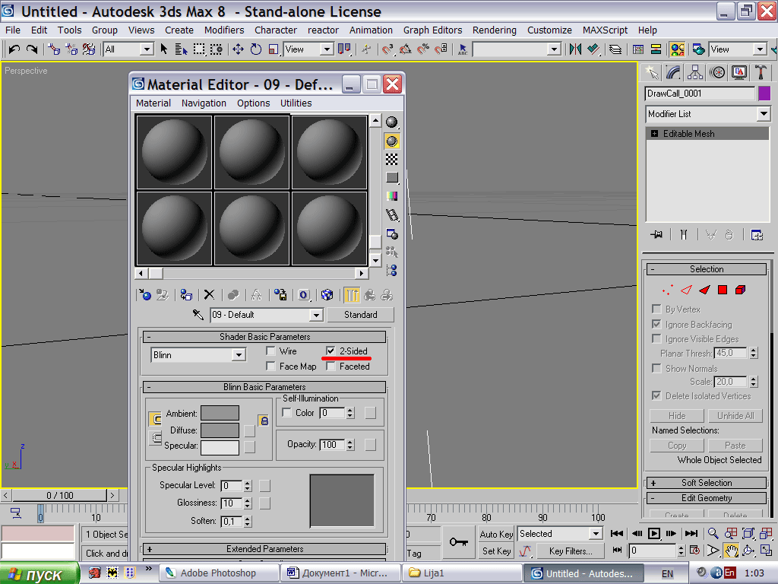Click the Pan View hand icon
This screenshot has width=778, height=584.
coord(731,551)
